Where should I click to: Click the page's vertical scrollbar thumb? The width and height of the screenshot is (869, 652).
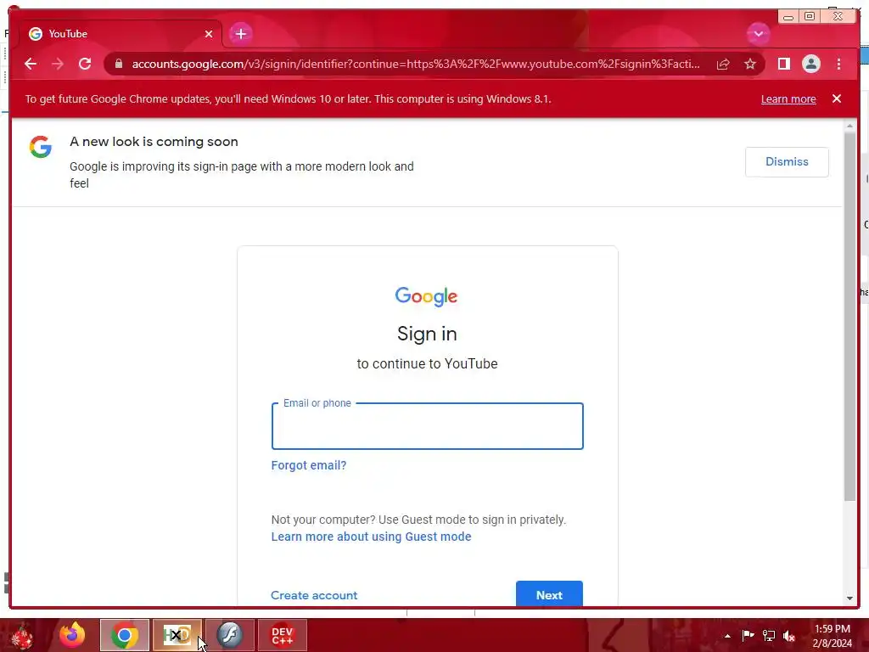point(849,316)
